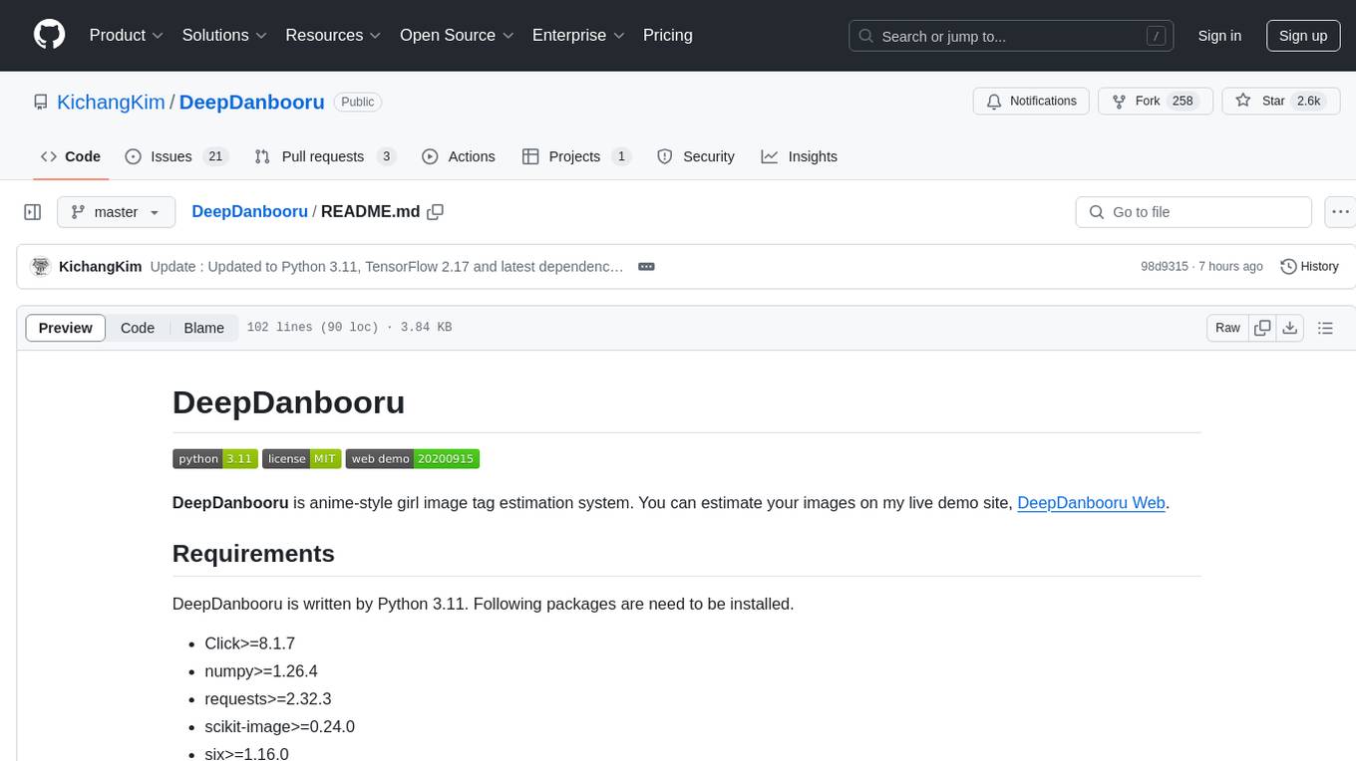Screen dimensions: 1356x761
Task: Expand the commit message details ellipsis
Action: click(x=646, y=266)
